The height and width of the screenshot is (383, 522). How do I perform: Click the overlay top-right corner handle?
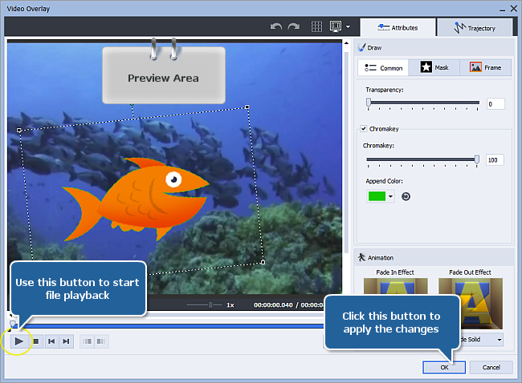click(247, 107)
